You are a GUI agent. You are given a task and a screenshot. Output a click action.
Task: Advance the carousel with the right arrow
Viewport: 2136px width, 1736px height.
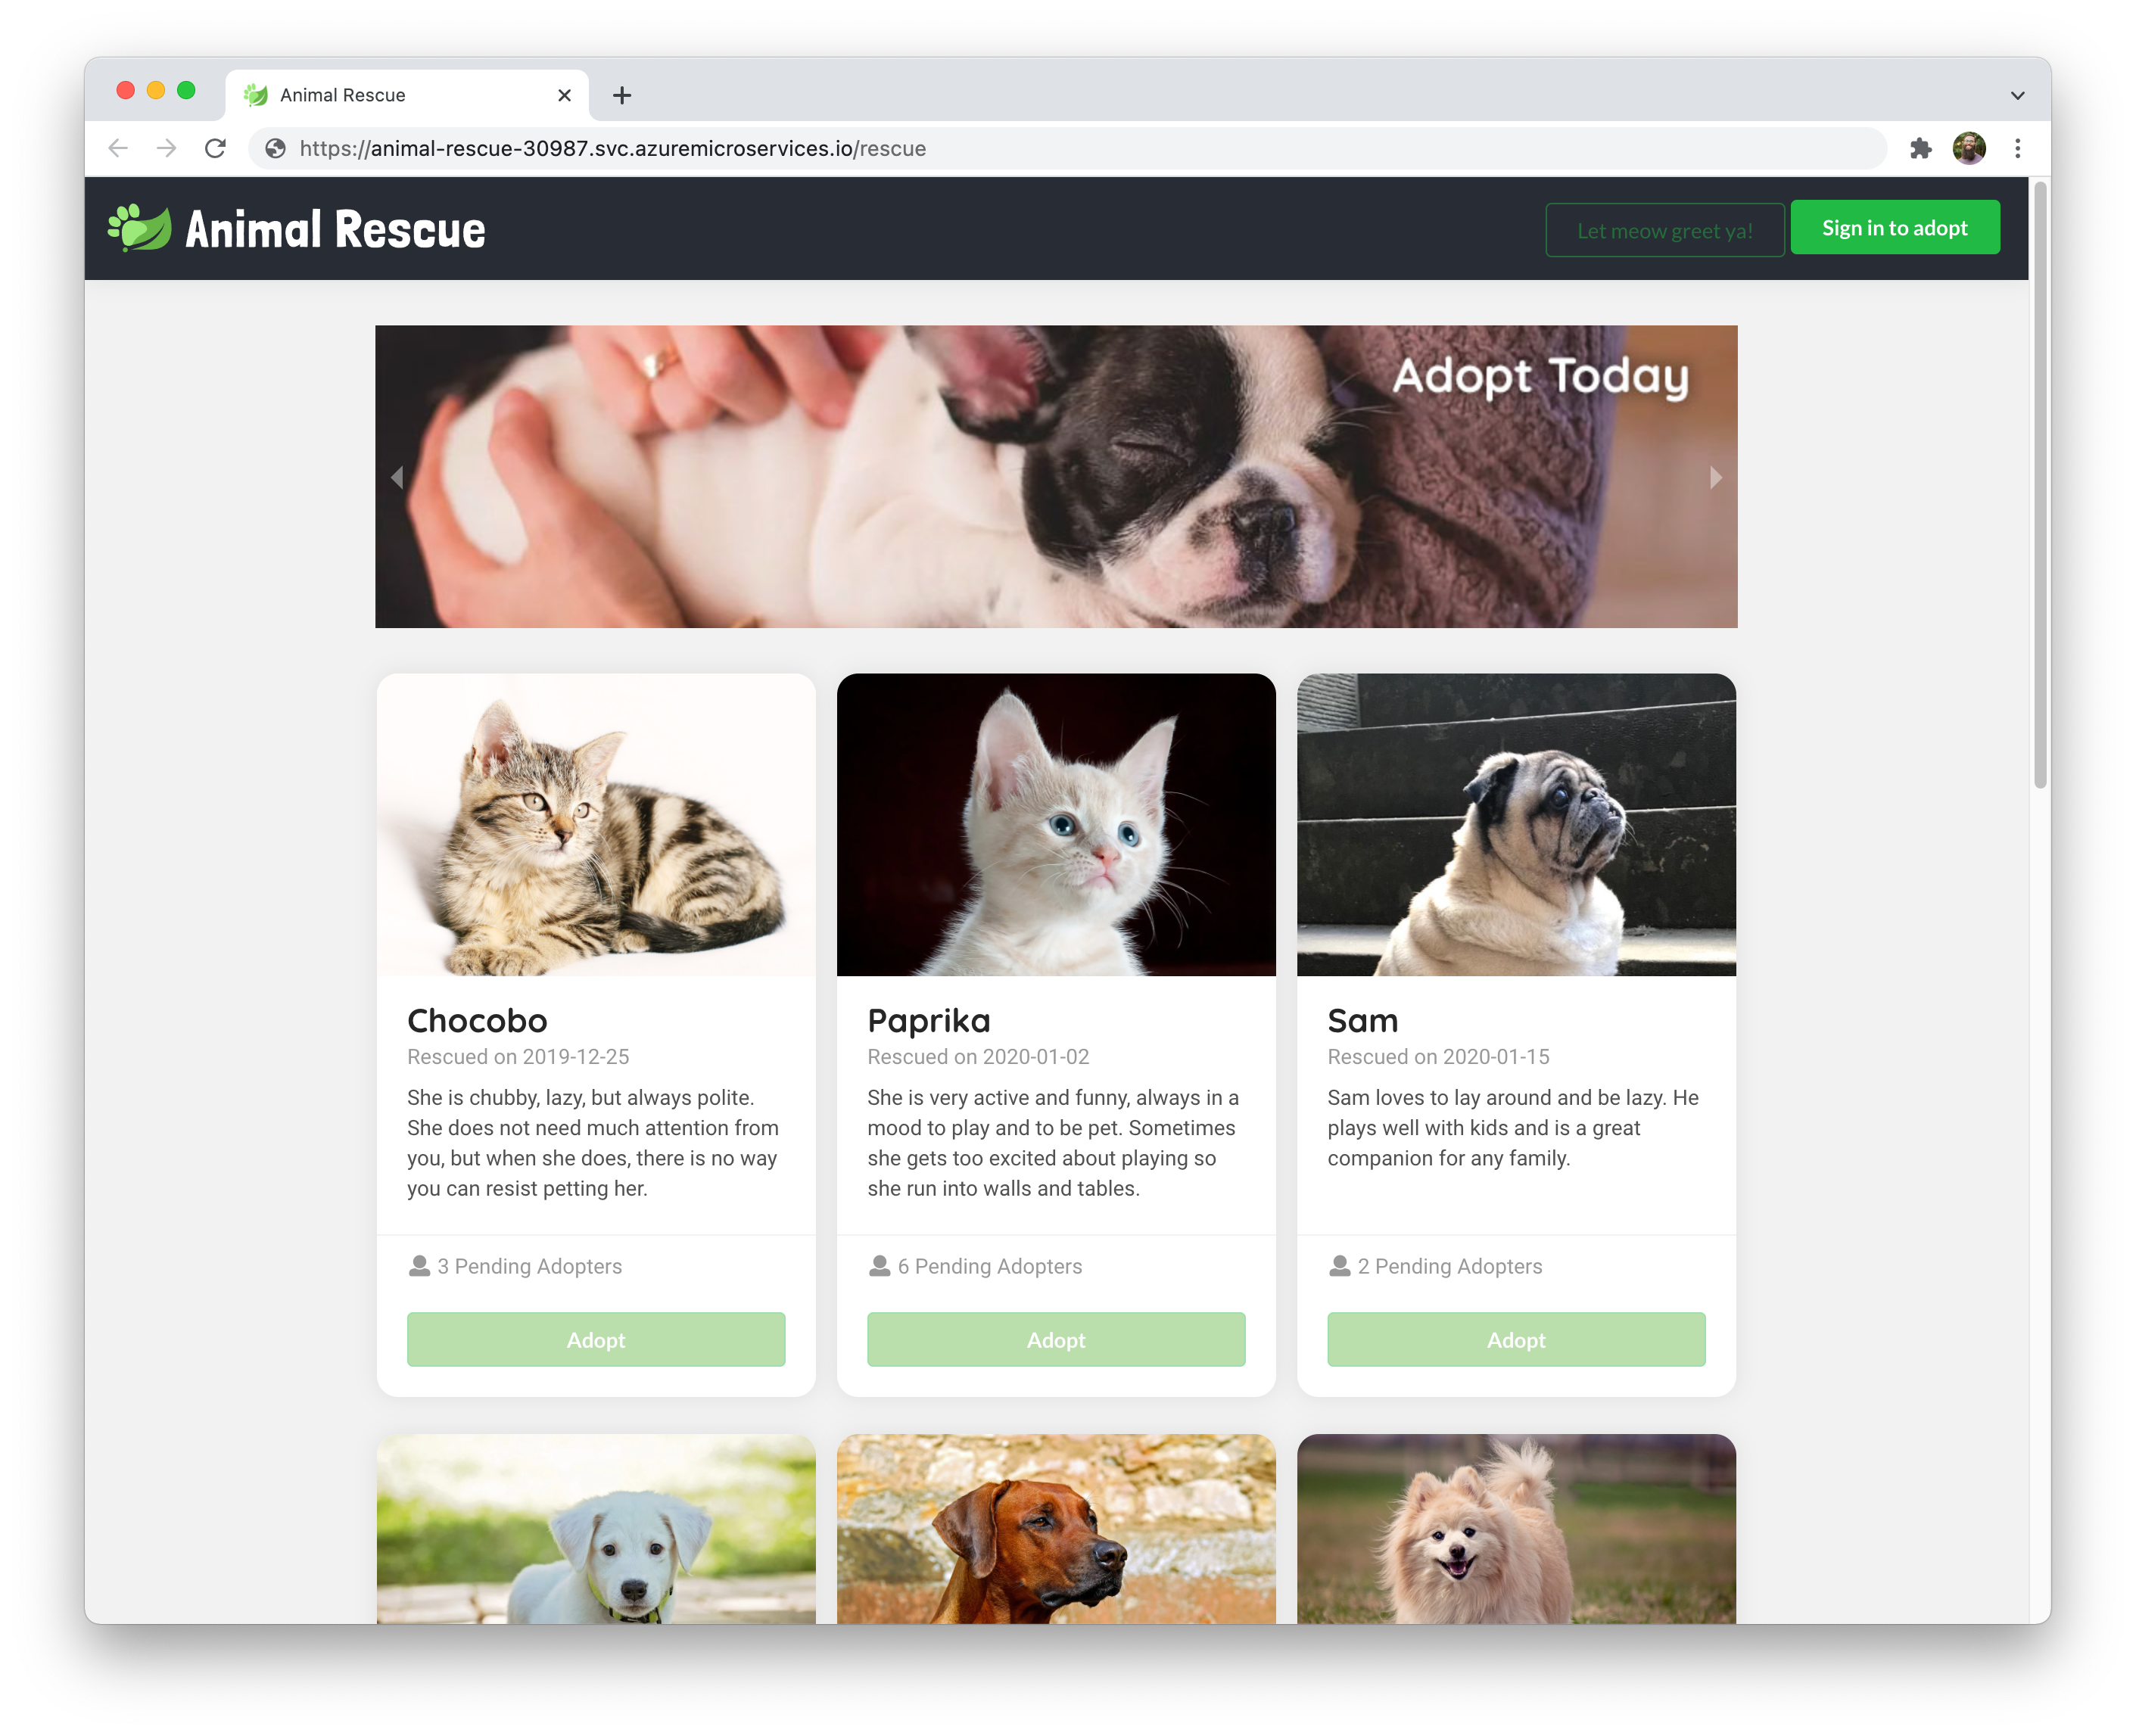[x=1715, y=477]
